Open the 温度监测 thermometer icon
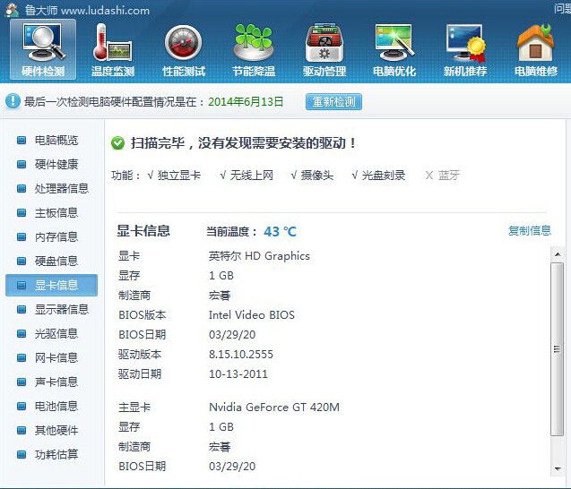The height and width of the screenshot is (489, 571). point(113,50)
